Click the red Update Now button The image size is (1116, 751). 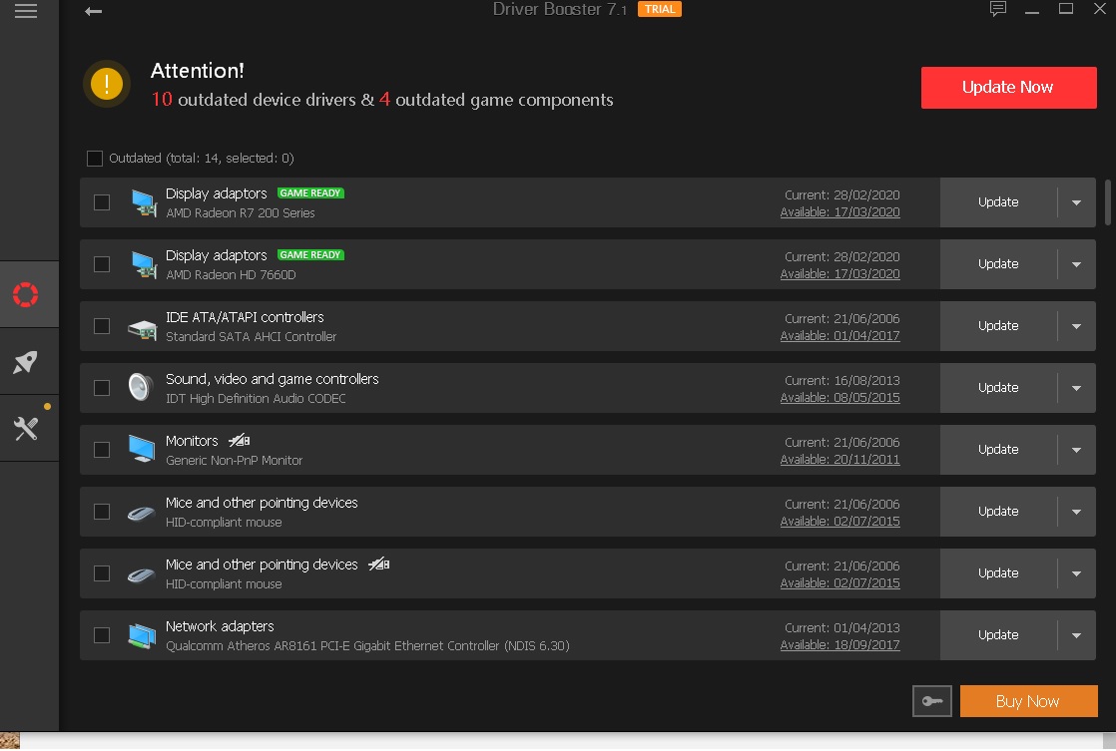coord(1008,88)
